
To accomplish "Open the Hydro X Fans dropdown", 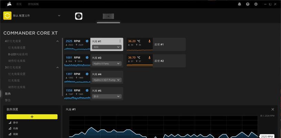I will (x=107, y=63).
